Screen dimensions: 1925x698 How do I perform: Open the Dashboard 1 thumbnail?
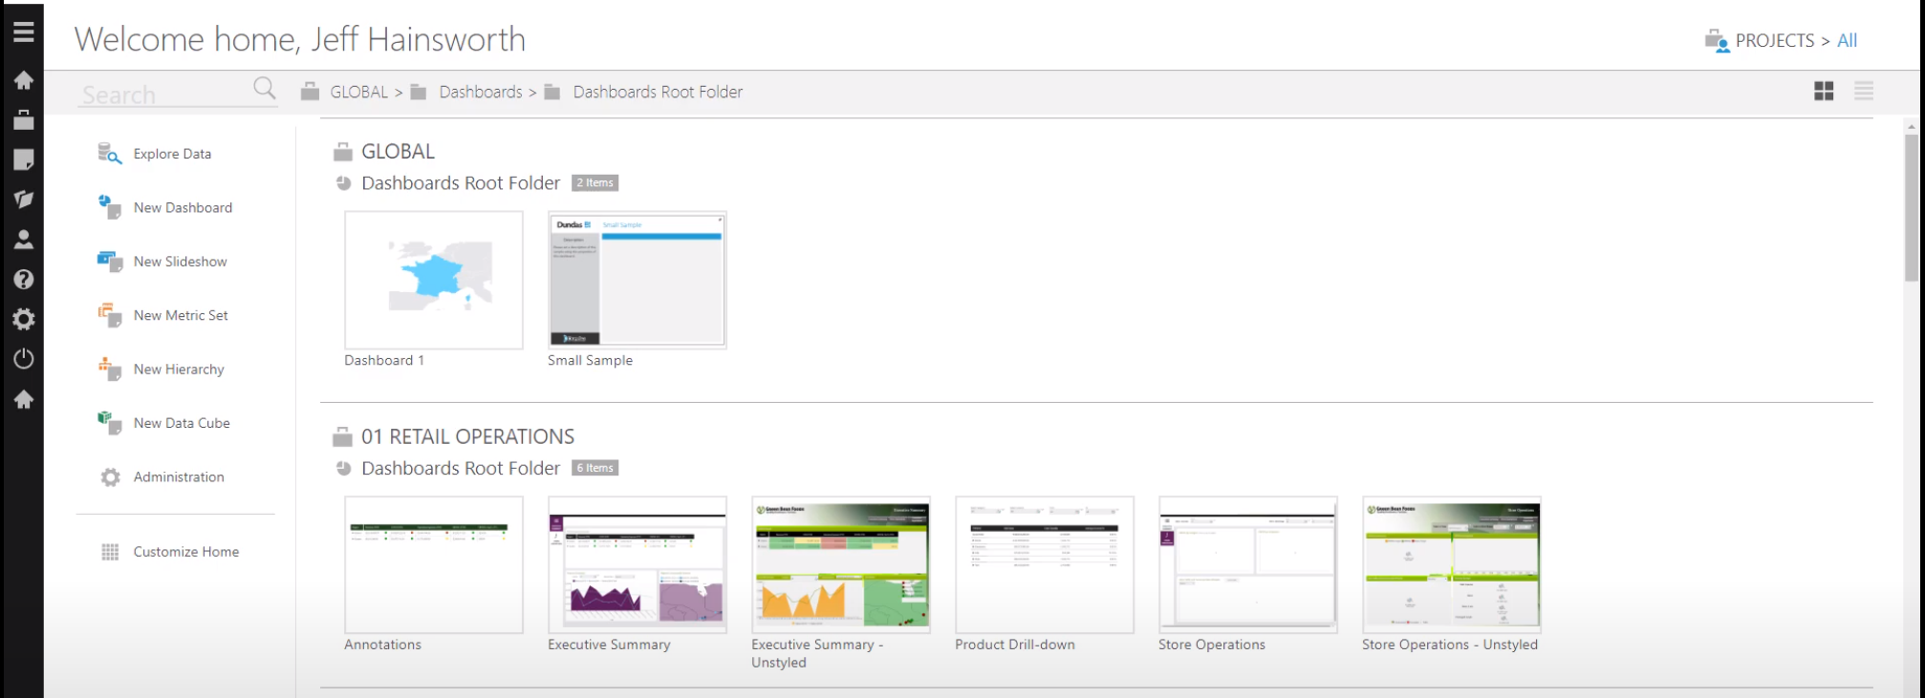434,280
